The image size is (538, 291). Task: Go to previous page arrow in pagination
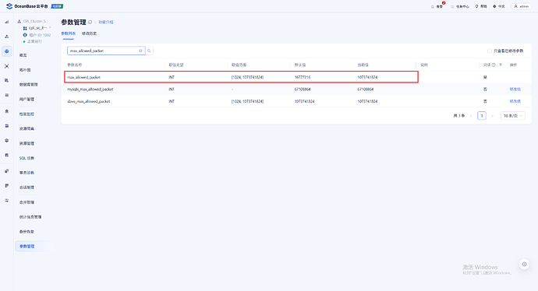(x=472, y=116)
